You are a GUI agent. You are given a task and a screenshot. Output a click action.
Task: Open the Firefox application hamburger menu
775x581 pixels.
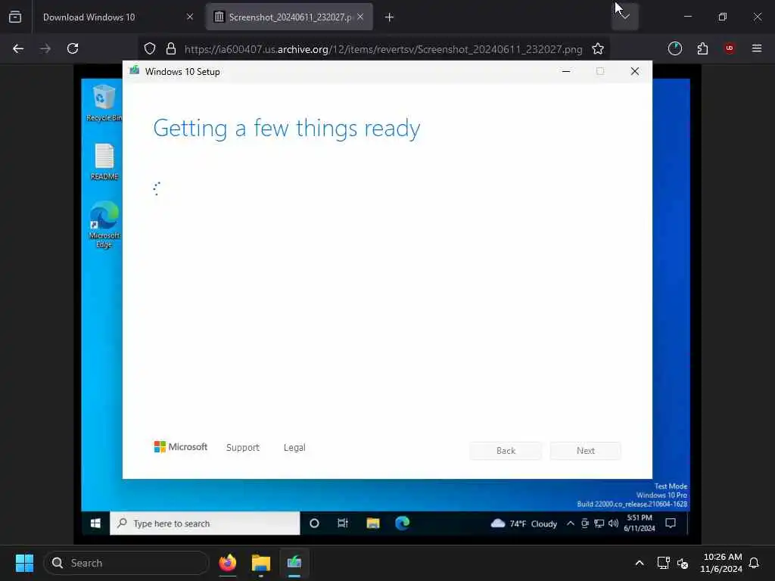coord(757,48)
